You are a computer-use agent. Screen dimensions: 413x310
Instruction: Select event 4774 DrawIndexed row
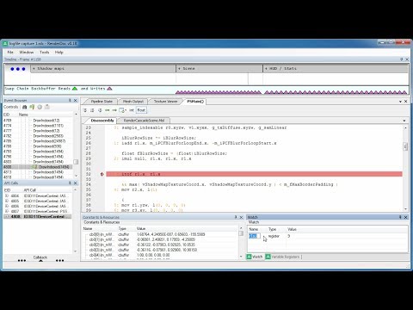(37, 126)
